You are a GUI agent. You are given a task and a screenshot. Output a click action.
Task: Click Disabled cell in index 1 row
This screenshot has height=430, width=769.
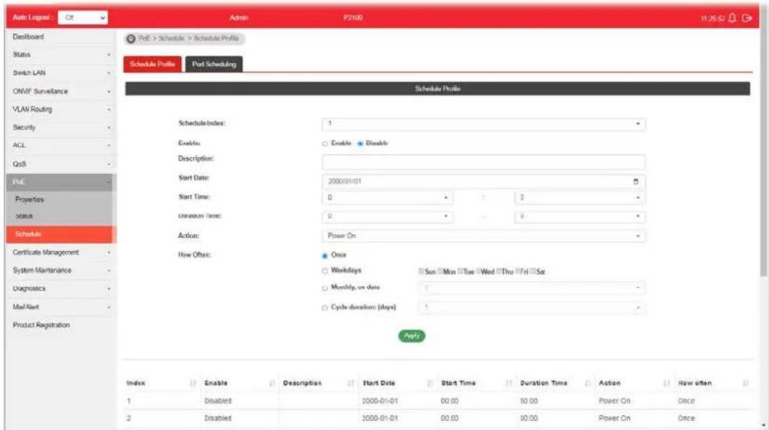point(218,401)
